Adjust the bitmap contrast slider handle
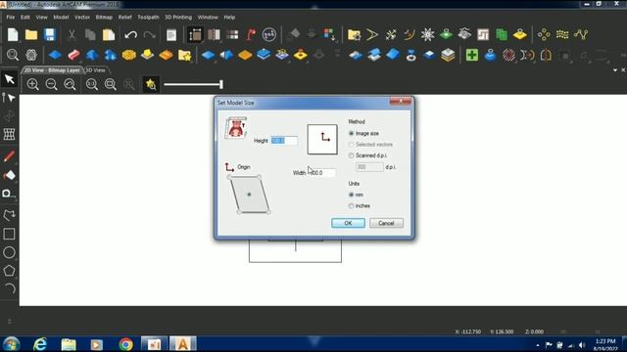 point(221,84)
